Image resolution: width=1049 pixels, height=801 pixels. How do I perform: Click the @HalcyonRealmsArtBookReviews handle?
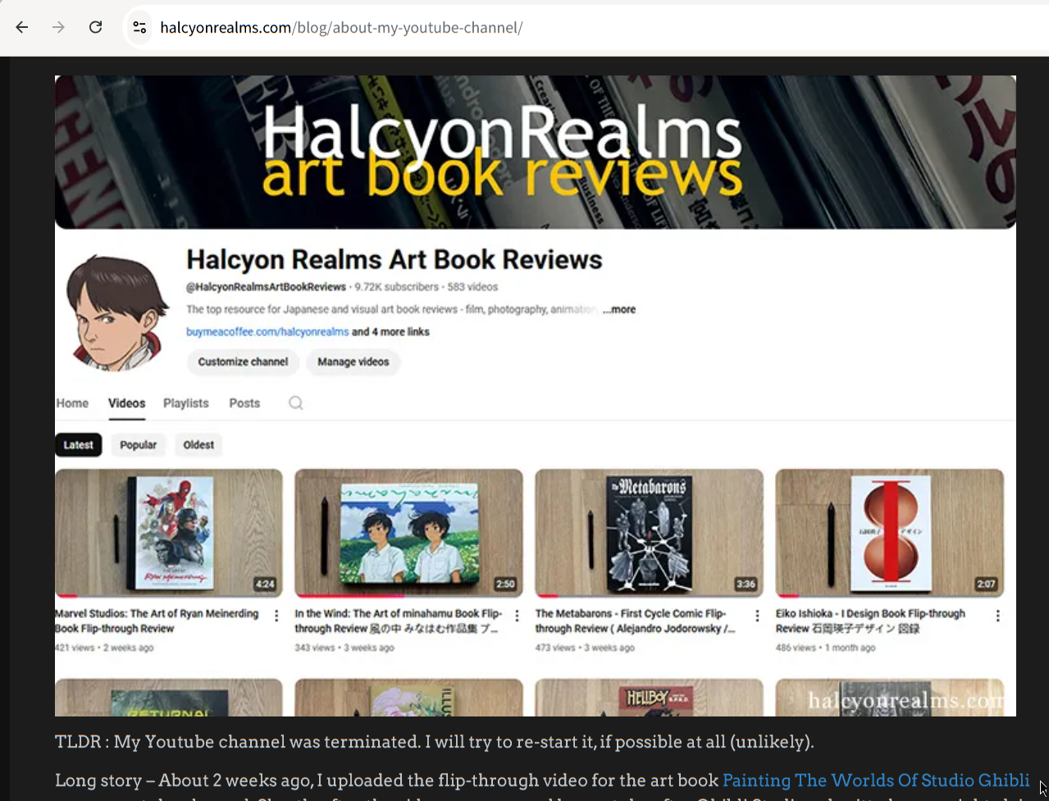pyautogui.click(x=266, y=287)
